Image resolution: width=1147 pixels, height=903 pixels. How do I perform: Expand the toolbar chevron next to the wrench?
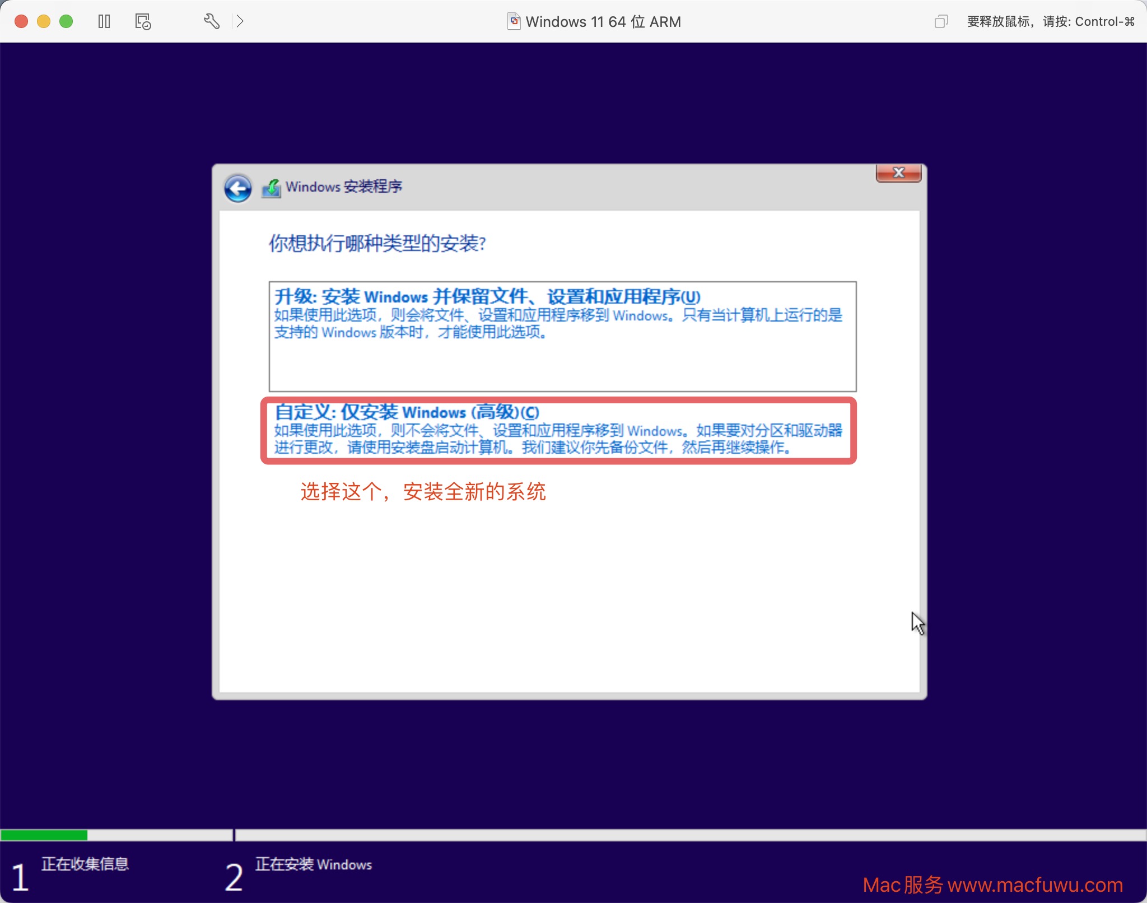coord(240,21)
